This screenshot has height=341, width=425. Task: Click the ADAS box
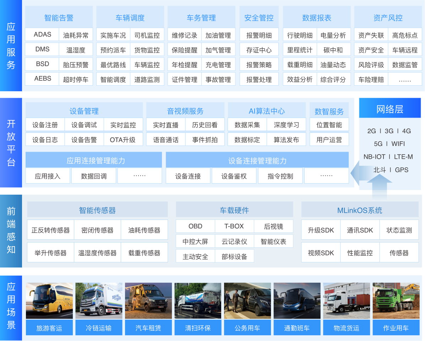pos(42,35)
